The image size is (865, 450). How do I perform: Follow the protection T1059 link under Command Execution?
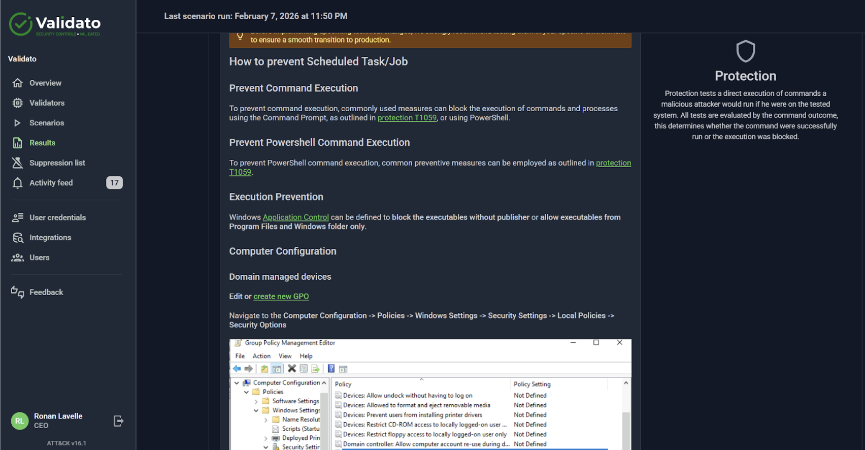[x=407, y=118]
